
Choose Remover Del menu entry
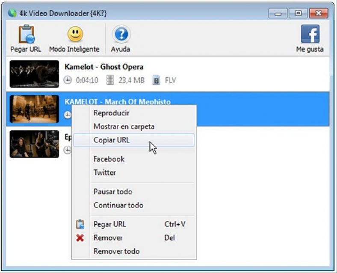(134, 238)
